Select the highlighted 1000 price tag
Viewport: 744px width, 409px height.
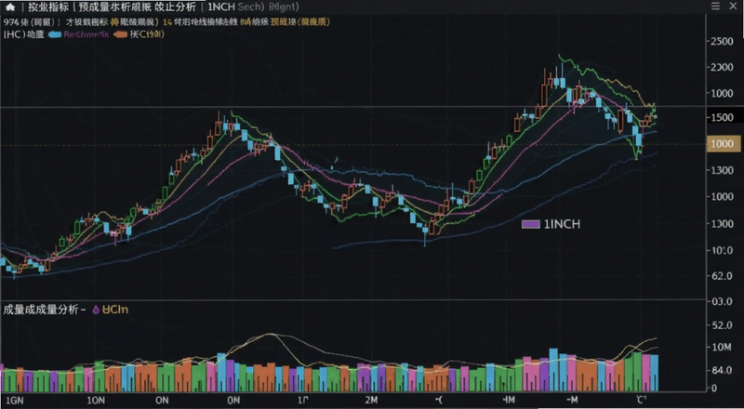724,144
